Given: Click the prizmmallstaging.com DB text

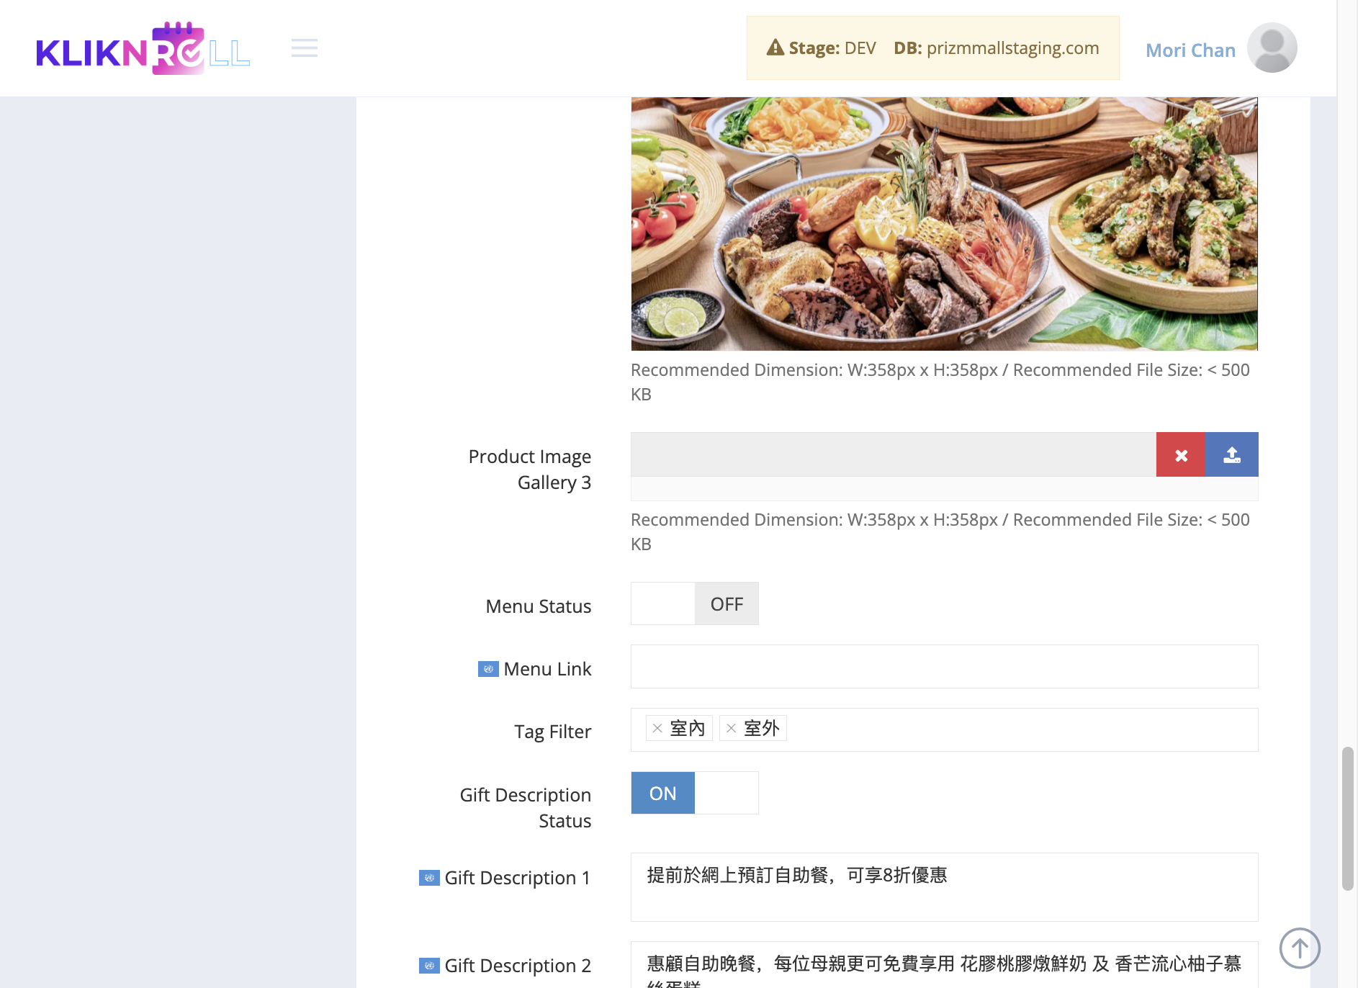Looking at the screenshot, I should coord(1012,48).
